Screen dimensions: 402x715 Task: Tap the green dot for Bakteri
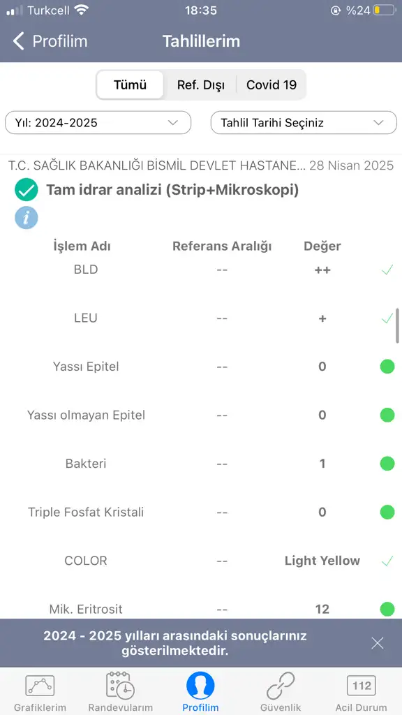(387, 464)
